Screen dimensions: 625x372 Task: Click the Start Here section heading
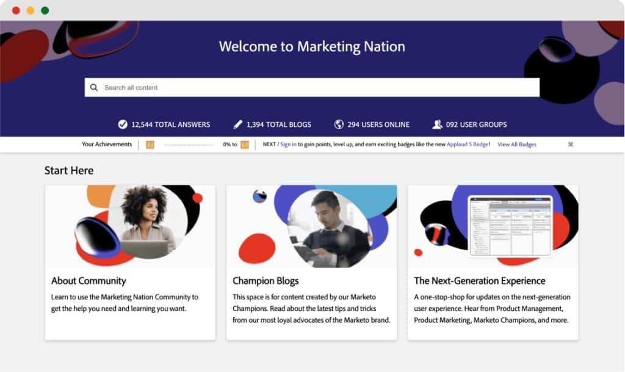click(x=69, y=171)
